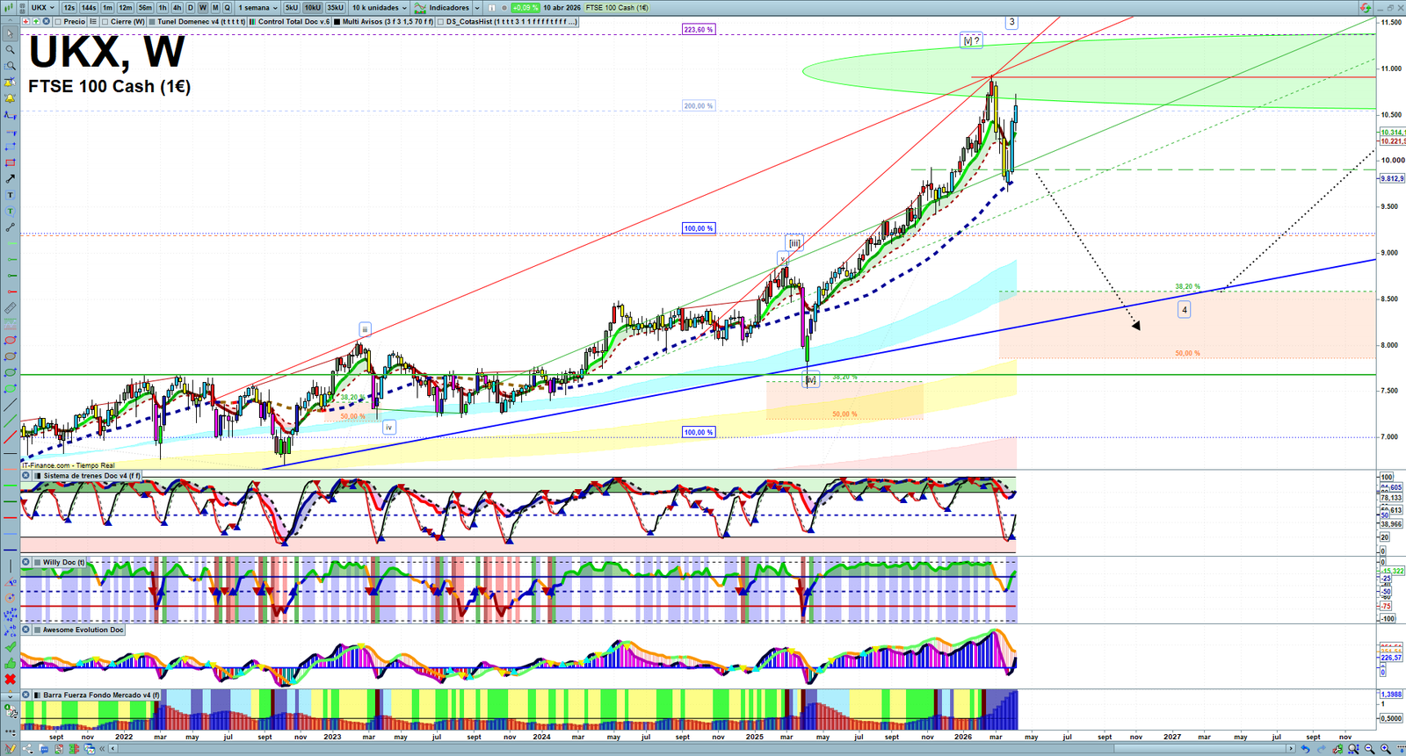Toggle the Tunel Domenec v4 indicator box
The image size is (1406, 756).
153,22
